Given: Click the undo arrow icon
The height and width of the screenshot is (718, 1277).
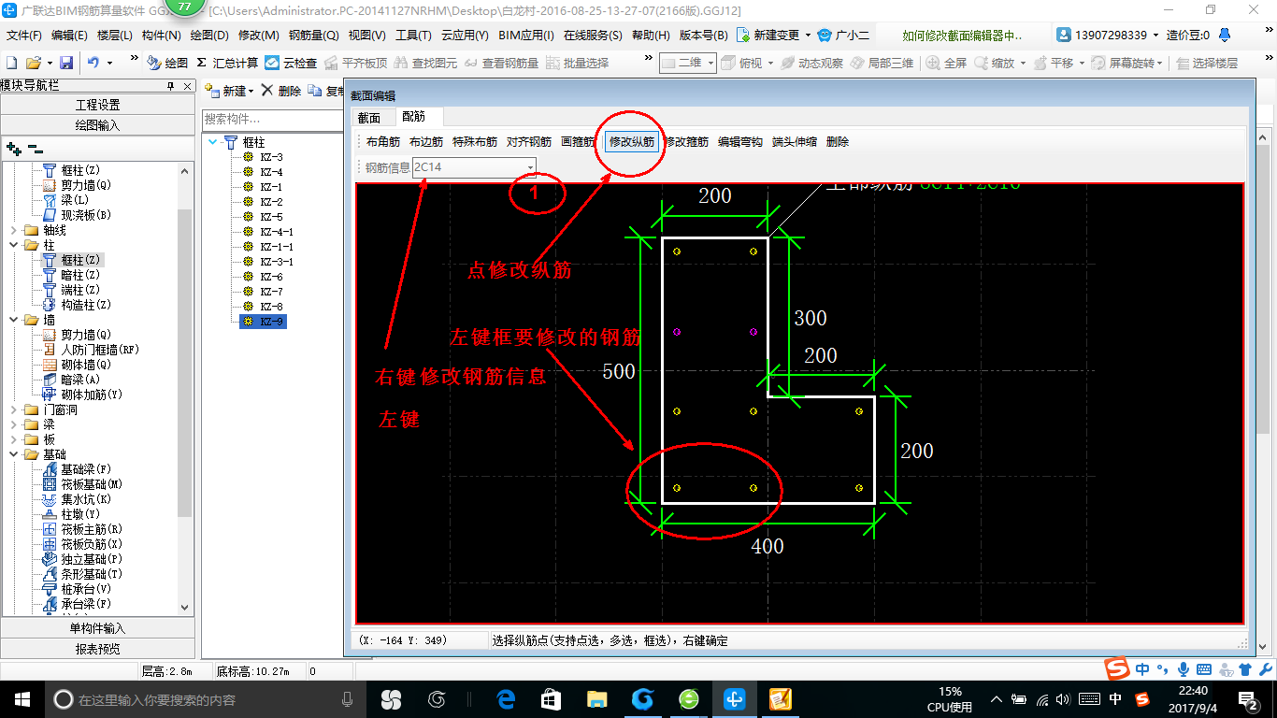Looking at the screenshot, I should point(93,63).
